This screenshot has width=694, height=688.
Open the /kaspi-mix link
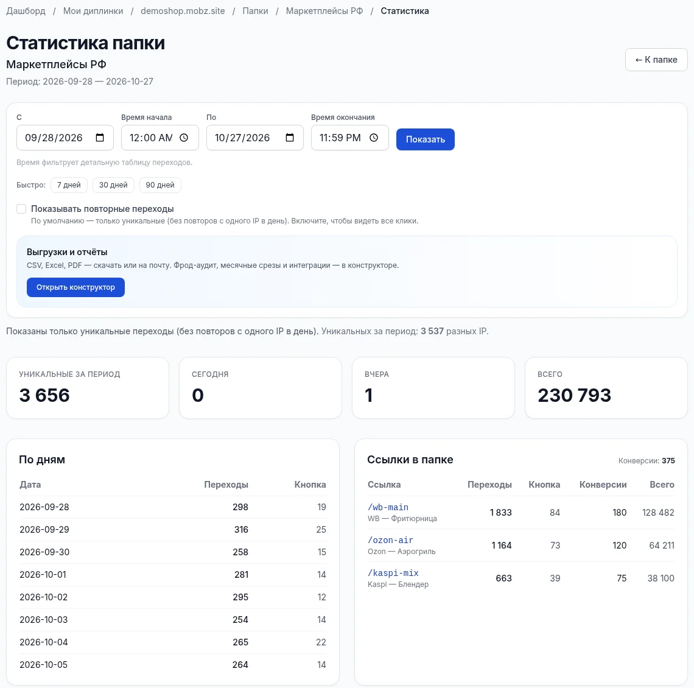pyautogui.click(x=393, y=573)
